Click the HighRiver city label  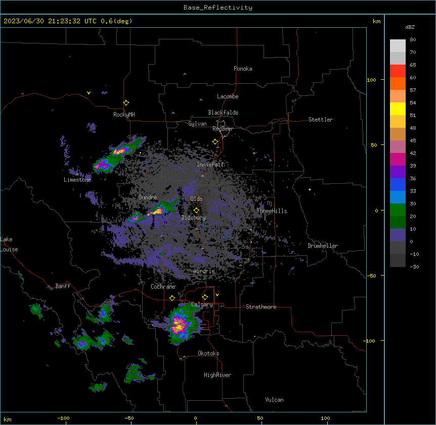(x=217, y=375)
